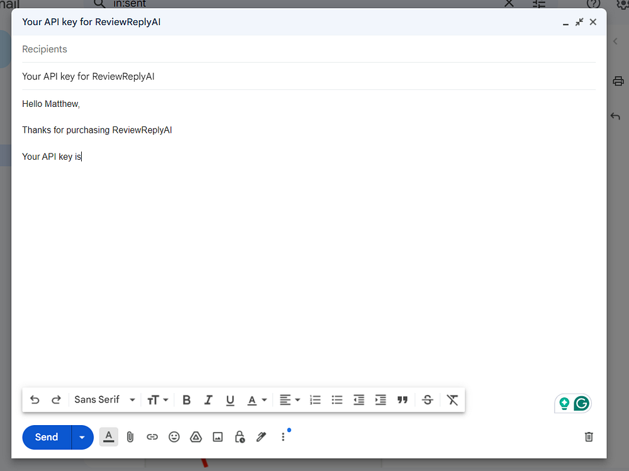Click the "Hello Matthew," line
629x471 pixels.
pos(51,104)
